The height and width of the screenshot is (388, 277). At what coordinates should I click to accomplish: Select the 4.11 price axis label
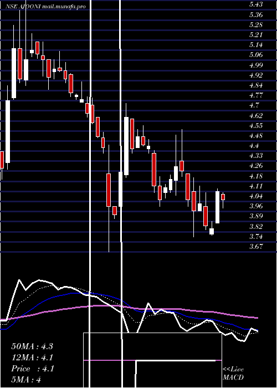pos(256,186)
